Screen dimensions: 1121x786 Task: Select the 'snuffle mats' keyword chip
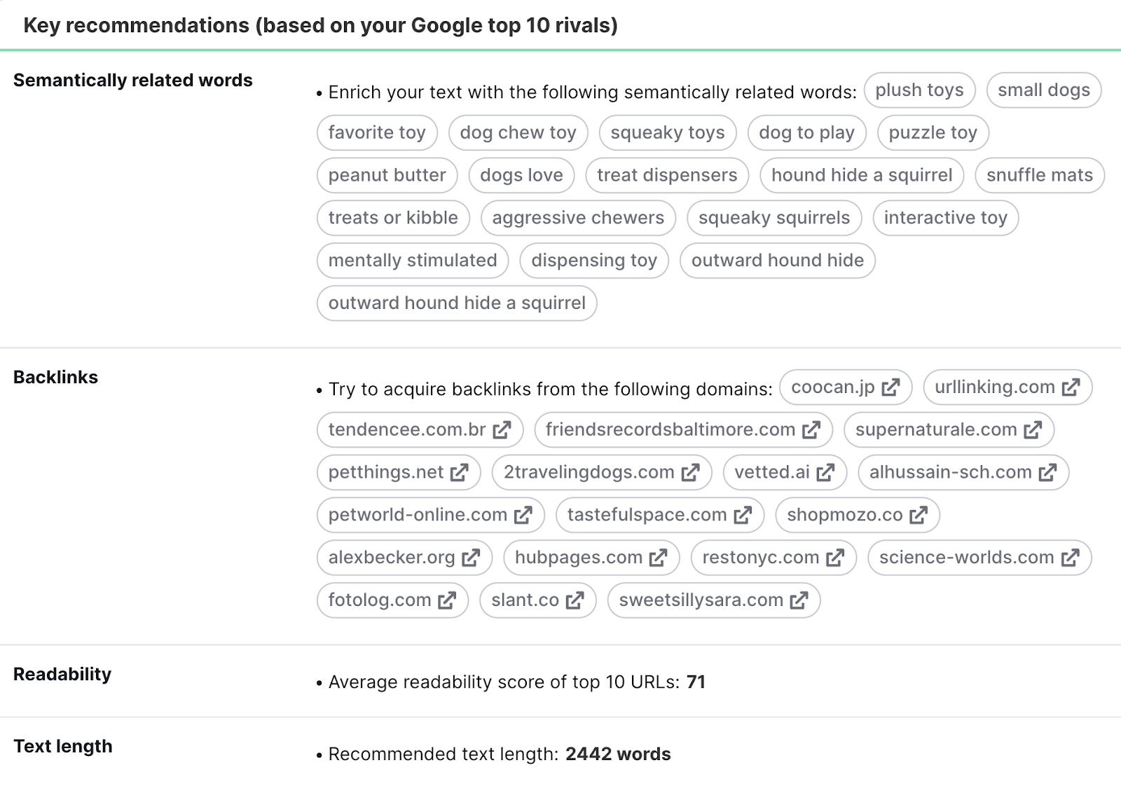click(1040, 175)
